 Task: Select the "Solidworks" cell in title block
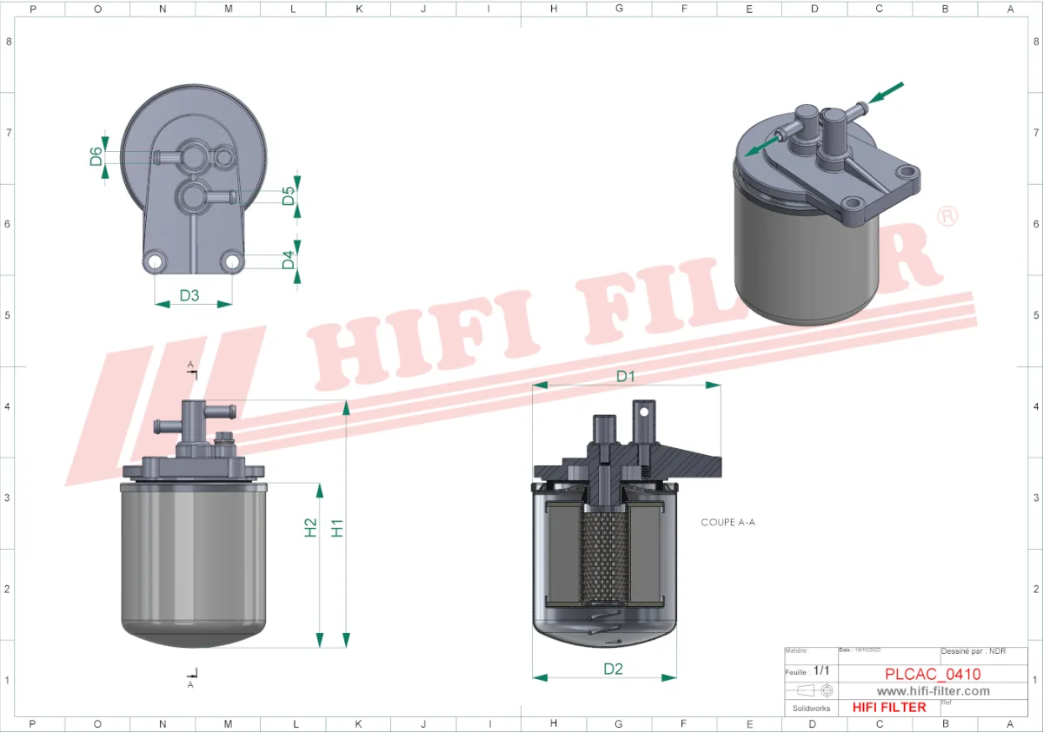coord(812,708)
